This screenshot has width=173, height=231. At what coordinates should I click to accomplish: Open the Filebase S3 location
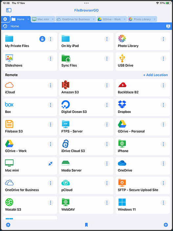[30, 127]
